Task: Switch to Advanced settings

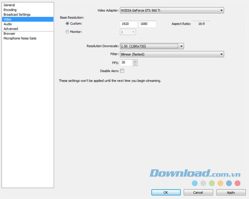Action: click(11, 29)
